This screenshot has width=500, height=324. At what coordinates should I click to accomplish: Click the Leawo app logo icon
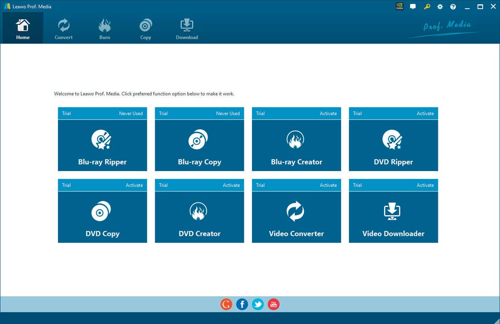pyautogui.click(x=7, y=6)
